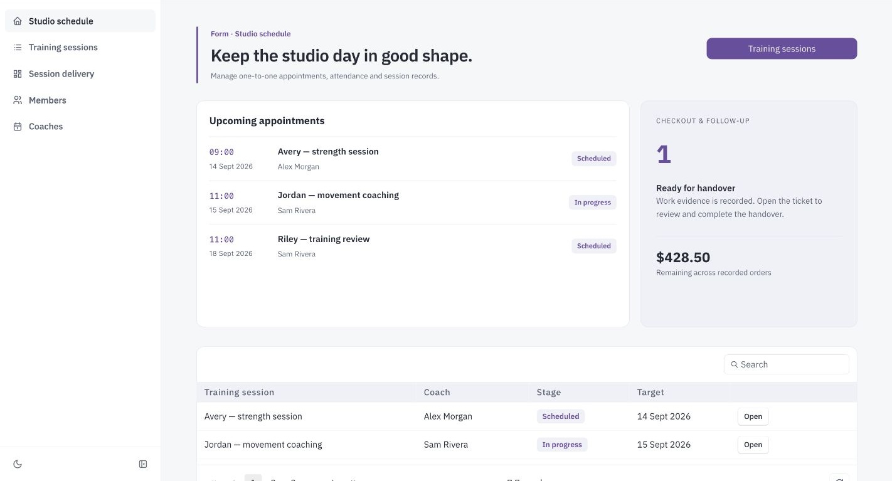Screen dimensions: 892x481
Task: Open the Avery strength session table row
Action: point(753,416)
